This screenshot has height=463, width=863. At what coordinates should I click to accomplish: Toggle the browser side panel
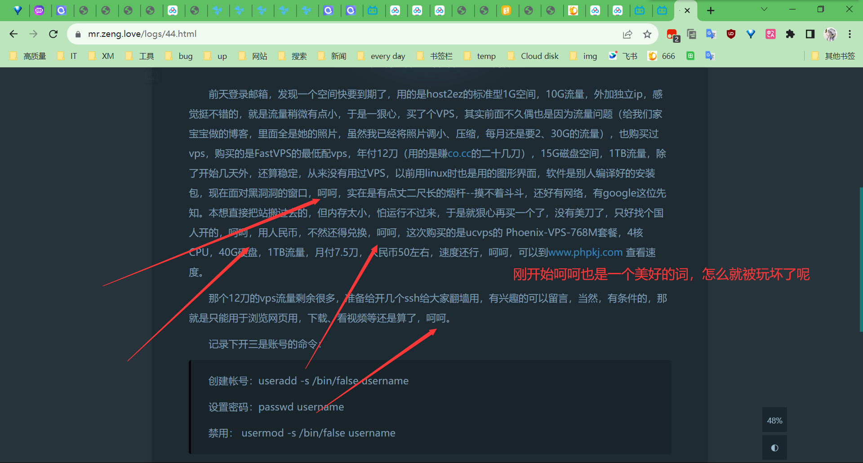[x=810, y=34]
